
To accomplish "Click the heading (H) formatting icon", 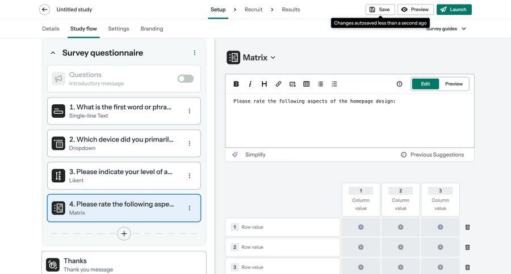I will [x=264, y=84].
